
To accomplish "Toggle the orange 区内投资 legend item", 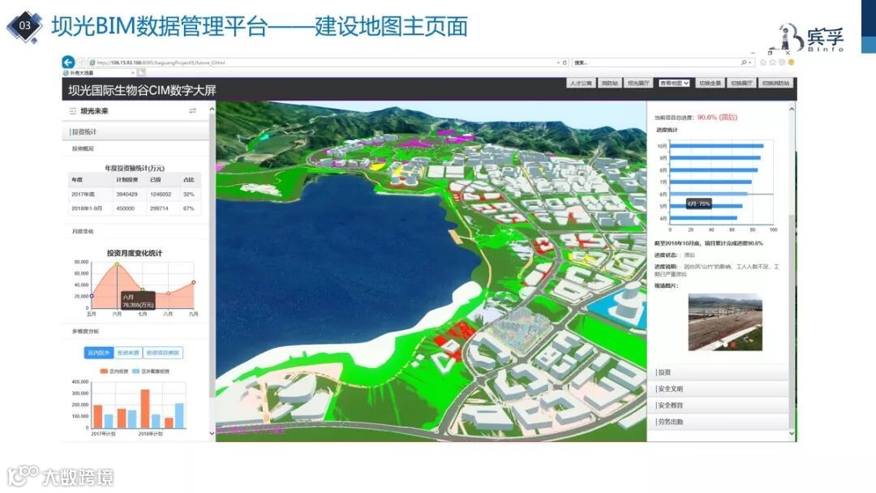I will click(x=114, y=371).
